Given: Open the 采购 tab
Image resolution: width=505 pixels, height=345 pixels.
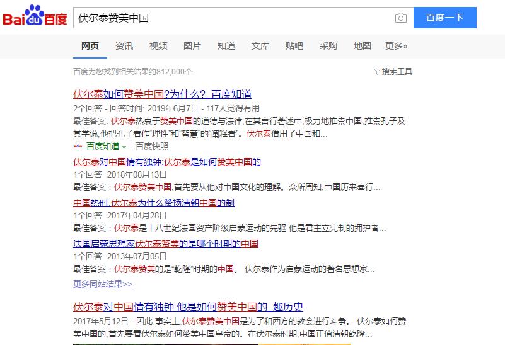Looking at the screenshot, I should pyautogui.click(x=328, y=46).
